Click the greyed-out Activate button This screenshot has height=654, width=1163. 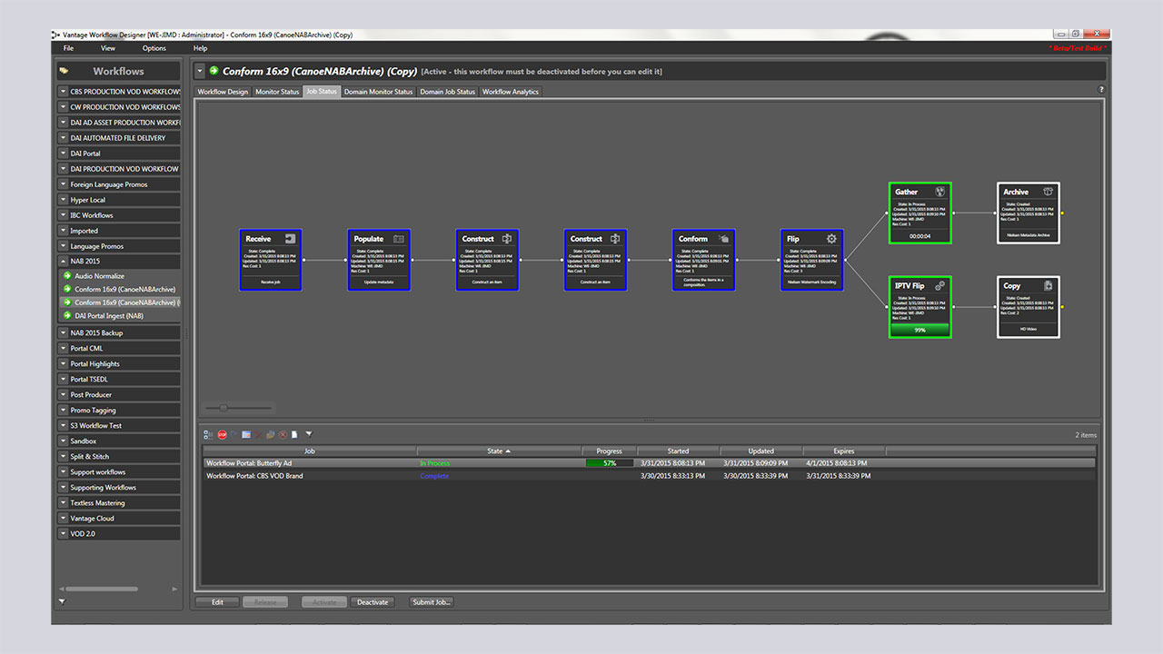point(324,602)
